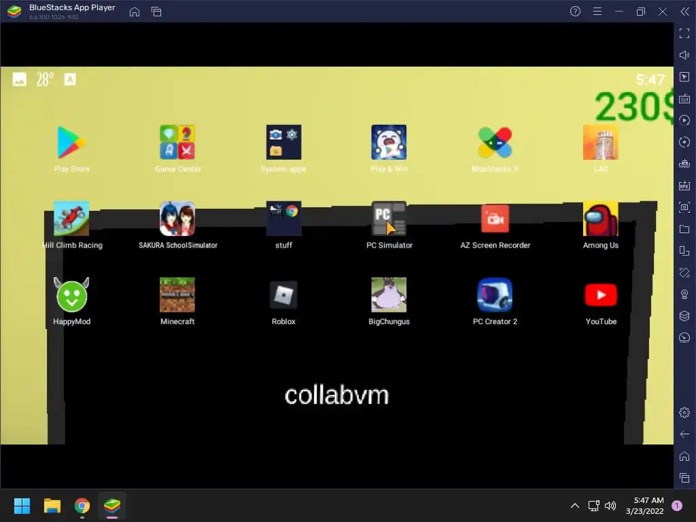Launch BlueStacks X app
This screenshot has height=522, width=696.
click(x=495, y=143)
